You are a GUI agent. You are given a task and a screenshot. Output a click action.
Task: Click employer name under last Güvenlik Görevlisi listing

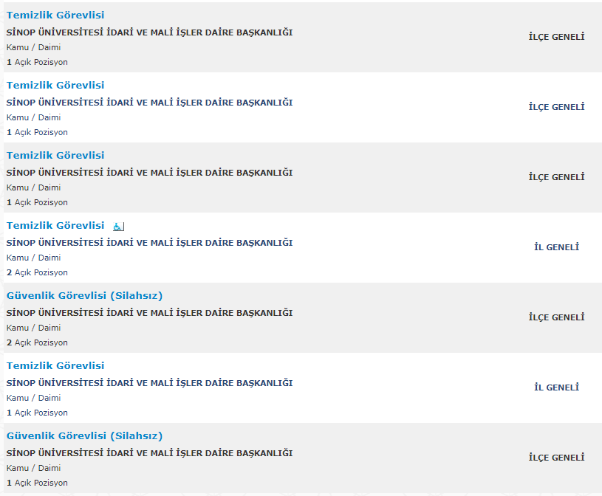[149, 453]
